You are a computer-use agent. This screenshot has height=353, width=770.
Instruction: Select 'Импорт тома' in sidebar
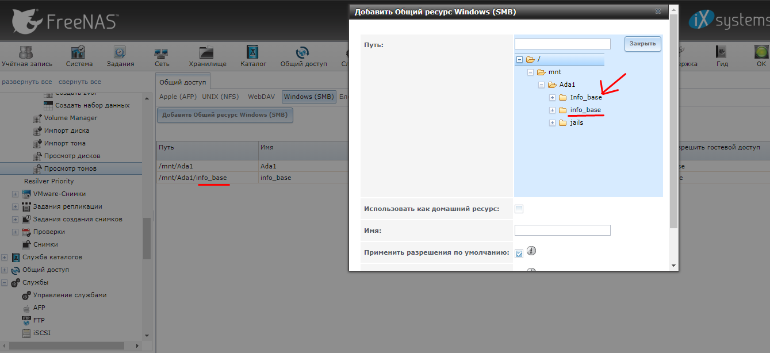[x=65, y=143]
